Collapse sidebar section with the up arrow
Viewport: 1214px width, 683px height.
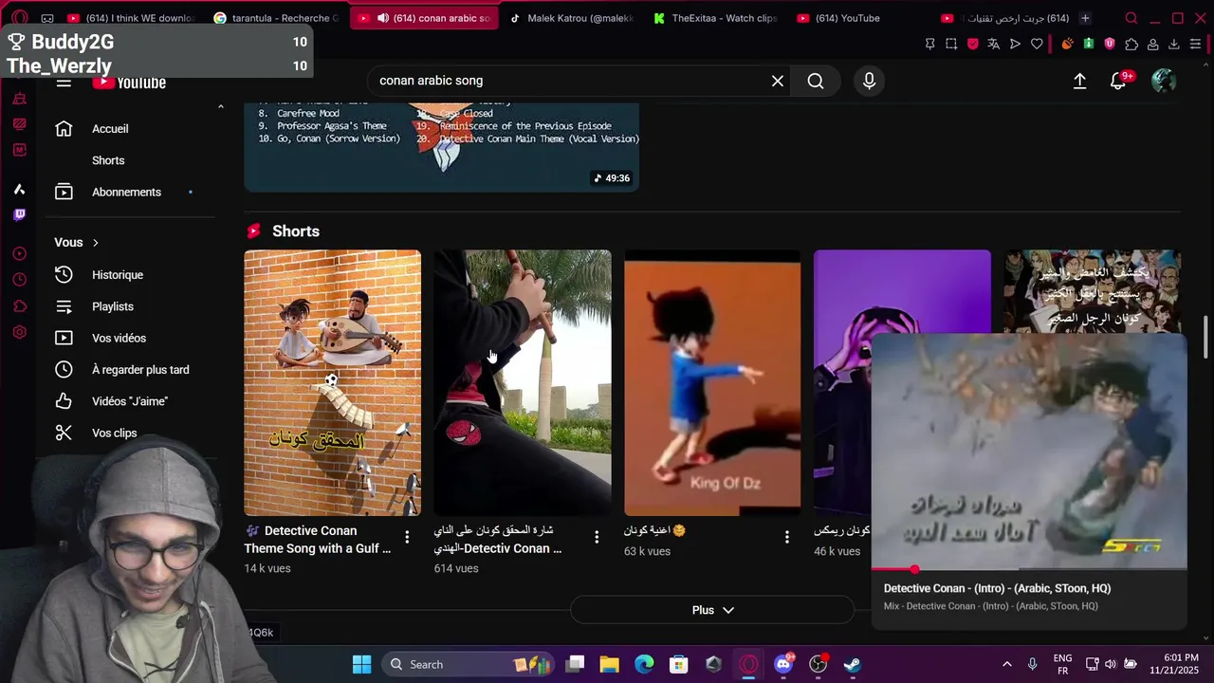(221, 107)
